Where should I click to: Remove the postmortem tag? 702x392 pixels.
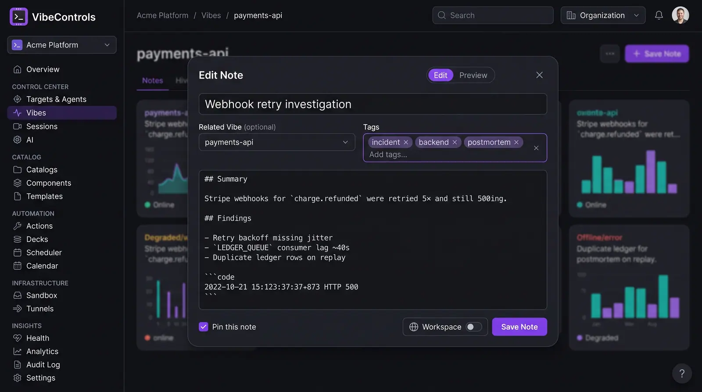point(516,142)
